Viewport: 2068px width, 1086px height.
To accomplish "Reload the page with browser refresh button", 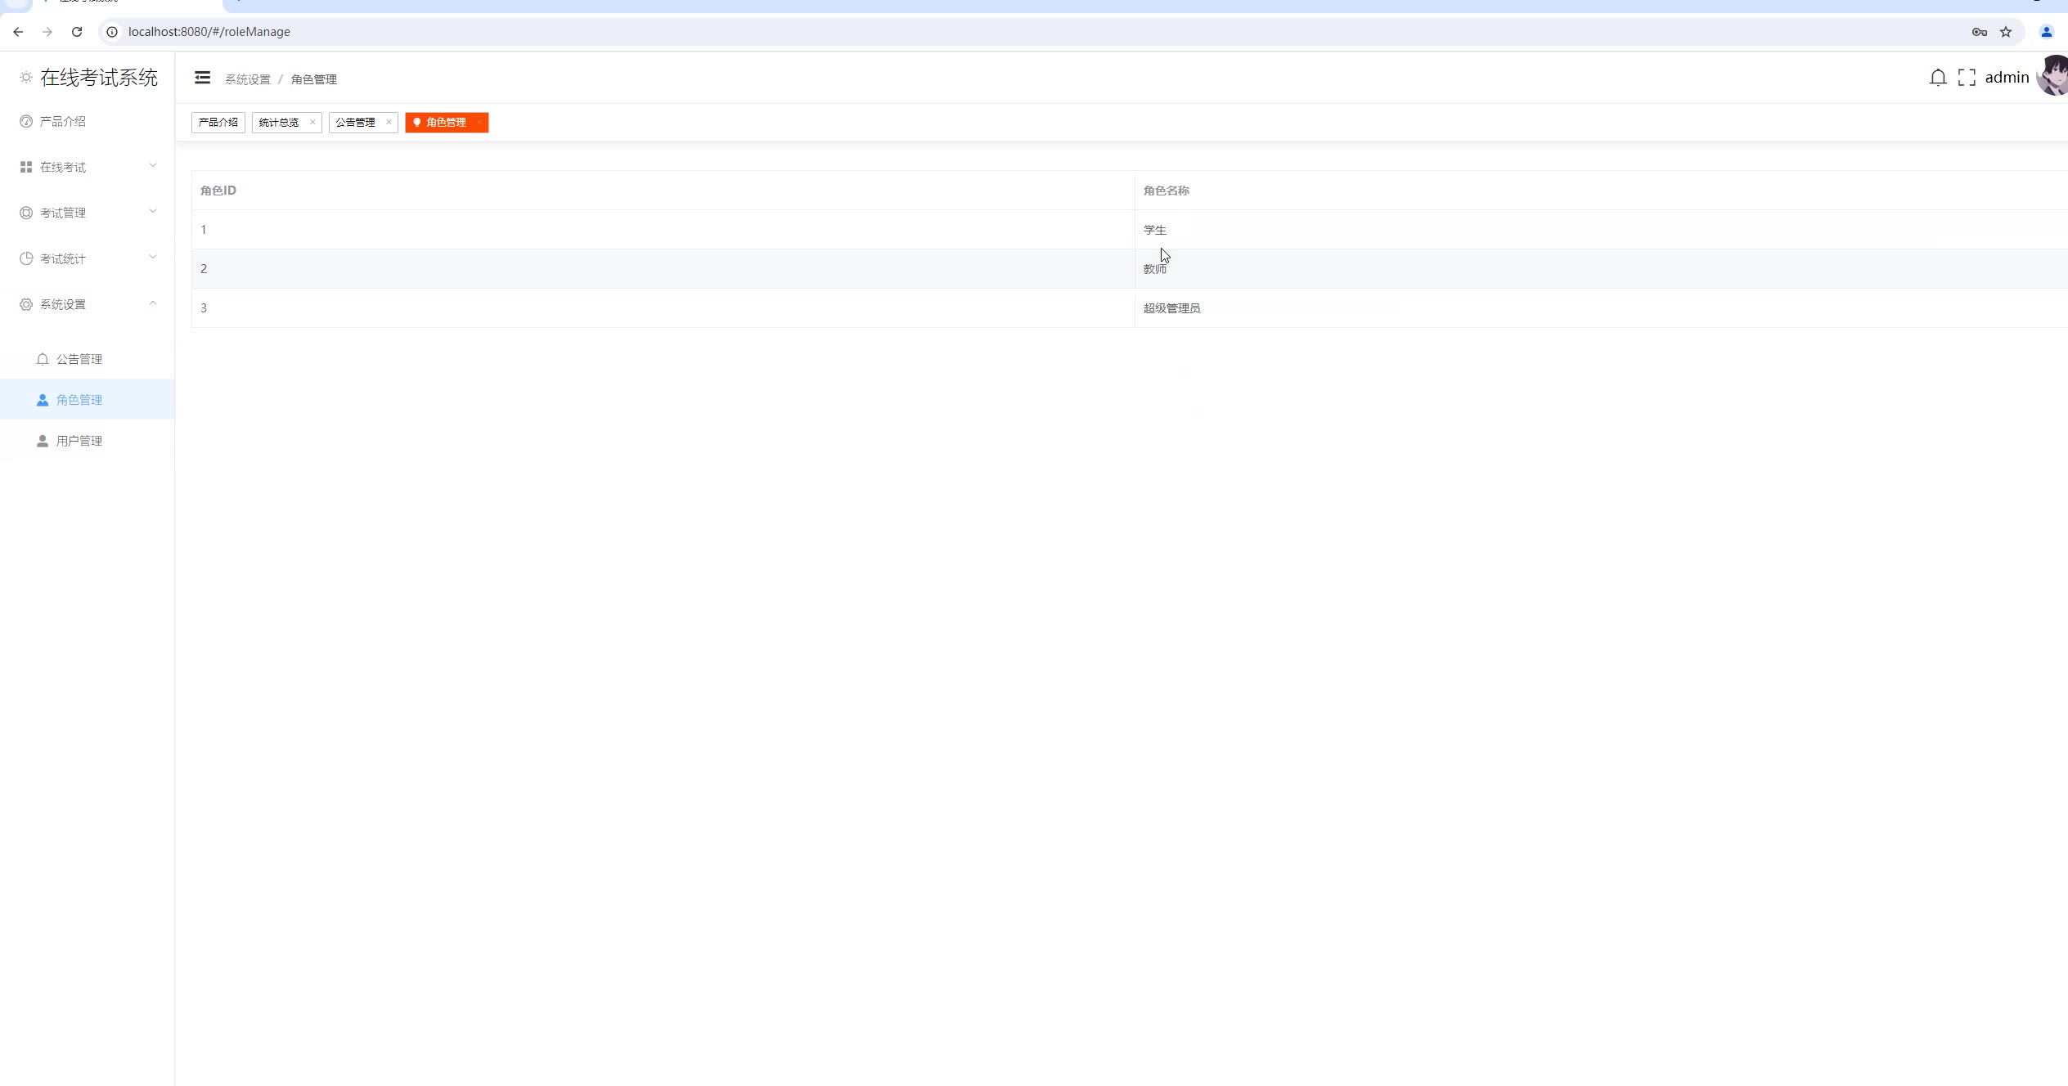I will tap(77, 32).
